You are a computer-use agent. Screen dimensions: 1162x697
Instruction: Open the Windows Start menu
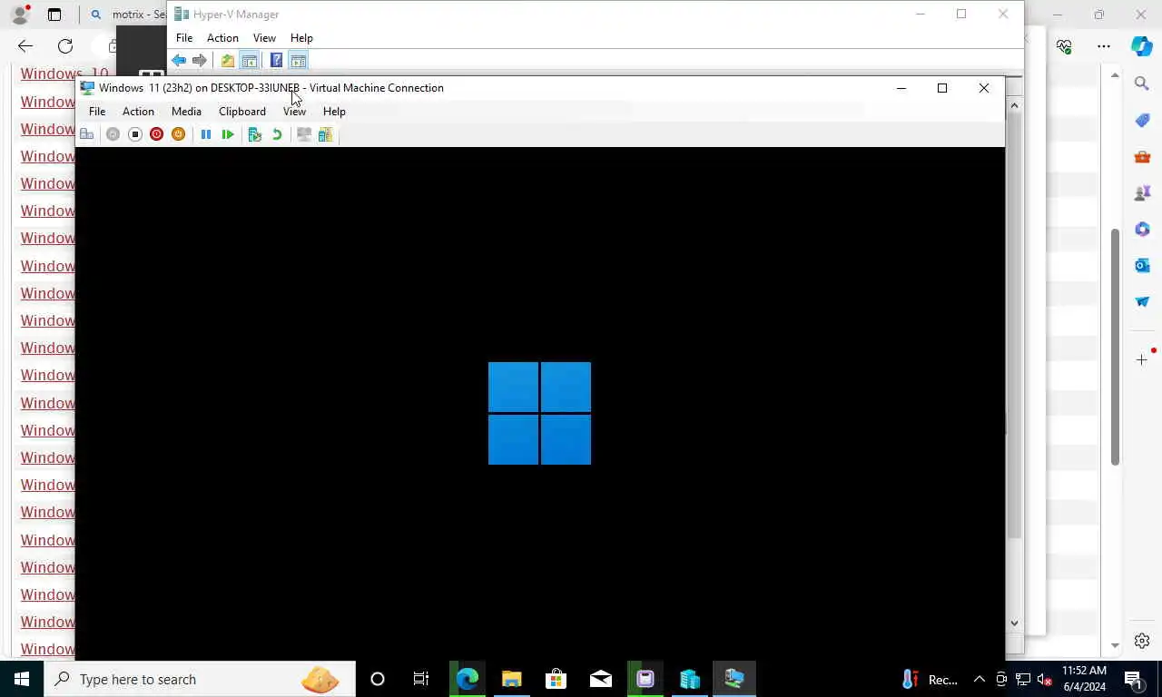[22, 679]
